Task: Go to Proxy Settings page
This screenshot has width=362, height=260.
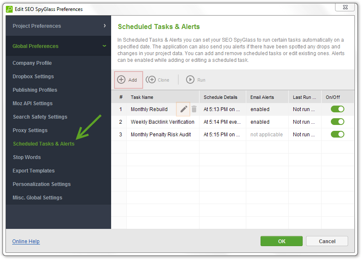Action: click(x=30, y=130)
